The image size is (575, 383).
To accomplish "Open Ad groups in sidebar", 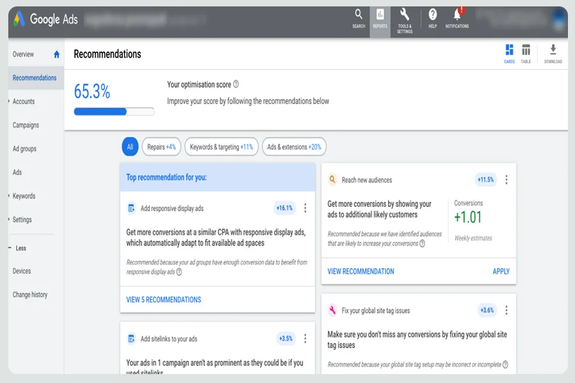I will [x=24, y=149].
